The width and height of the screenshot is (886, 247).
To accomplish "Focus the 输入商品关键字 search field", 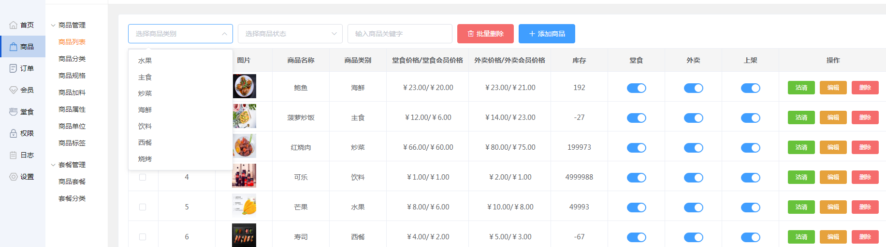I will [x=400, y=34].
